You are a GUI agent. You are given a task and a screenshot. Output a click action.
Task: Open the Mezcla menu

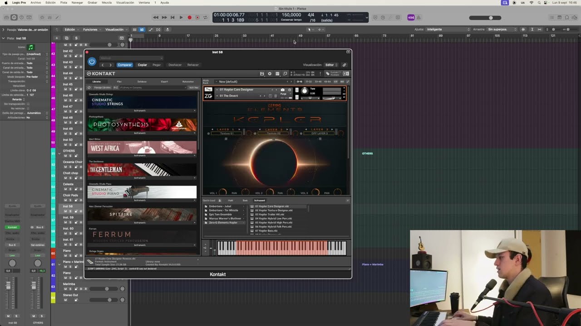pyautogui.click(x=107, y=3)
